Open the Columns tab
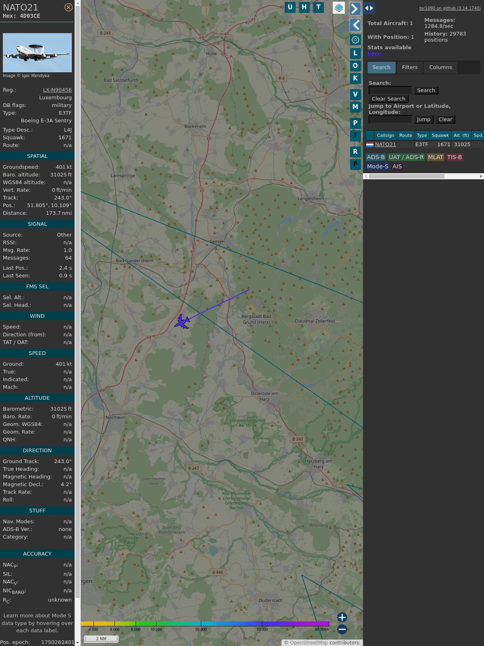Screen dimensions: 484x646 point(440,67)
